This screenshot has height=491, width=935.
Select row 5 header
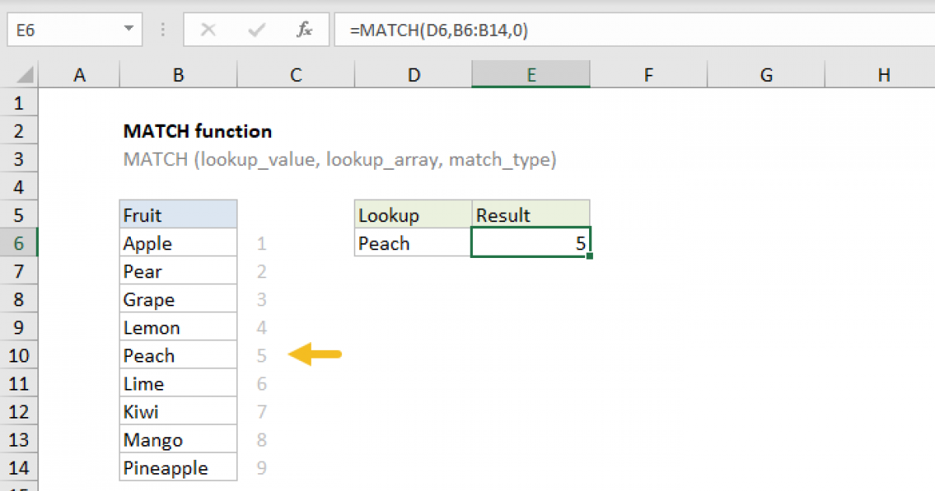[x=19, y=215]
